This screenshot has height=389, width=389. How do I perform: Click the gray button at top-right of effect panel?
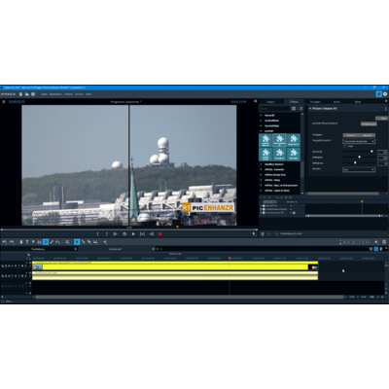(381, 119)
